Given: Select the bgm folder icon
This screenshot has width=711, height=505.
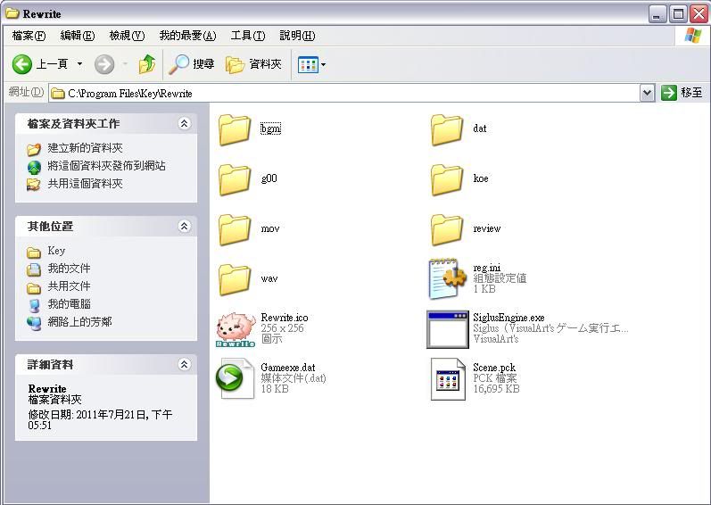Looking at the screenshot, I should 235,129.
